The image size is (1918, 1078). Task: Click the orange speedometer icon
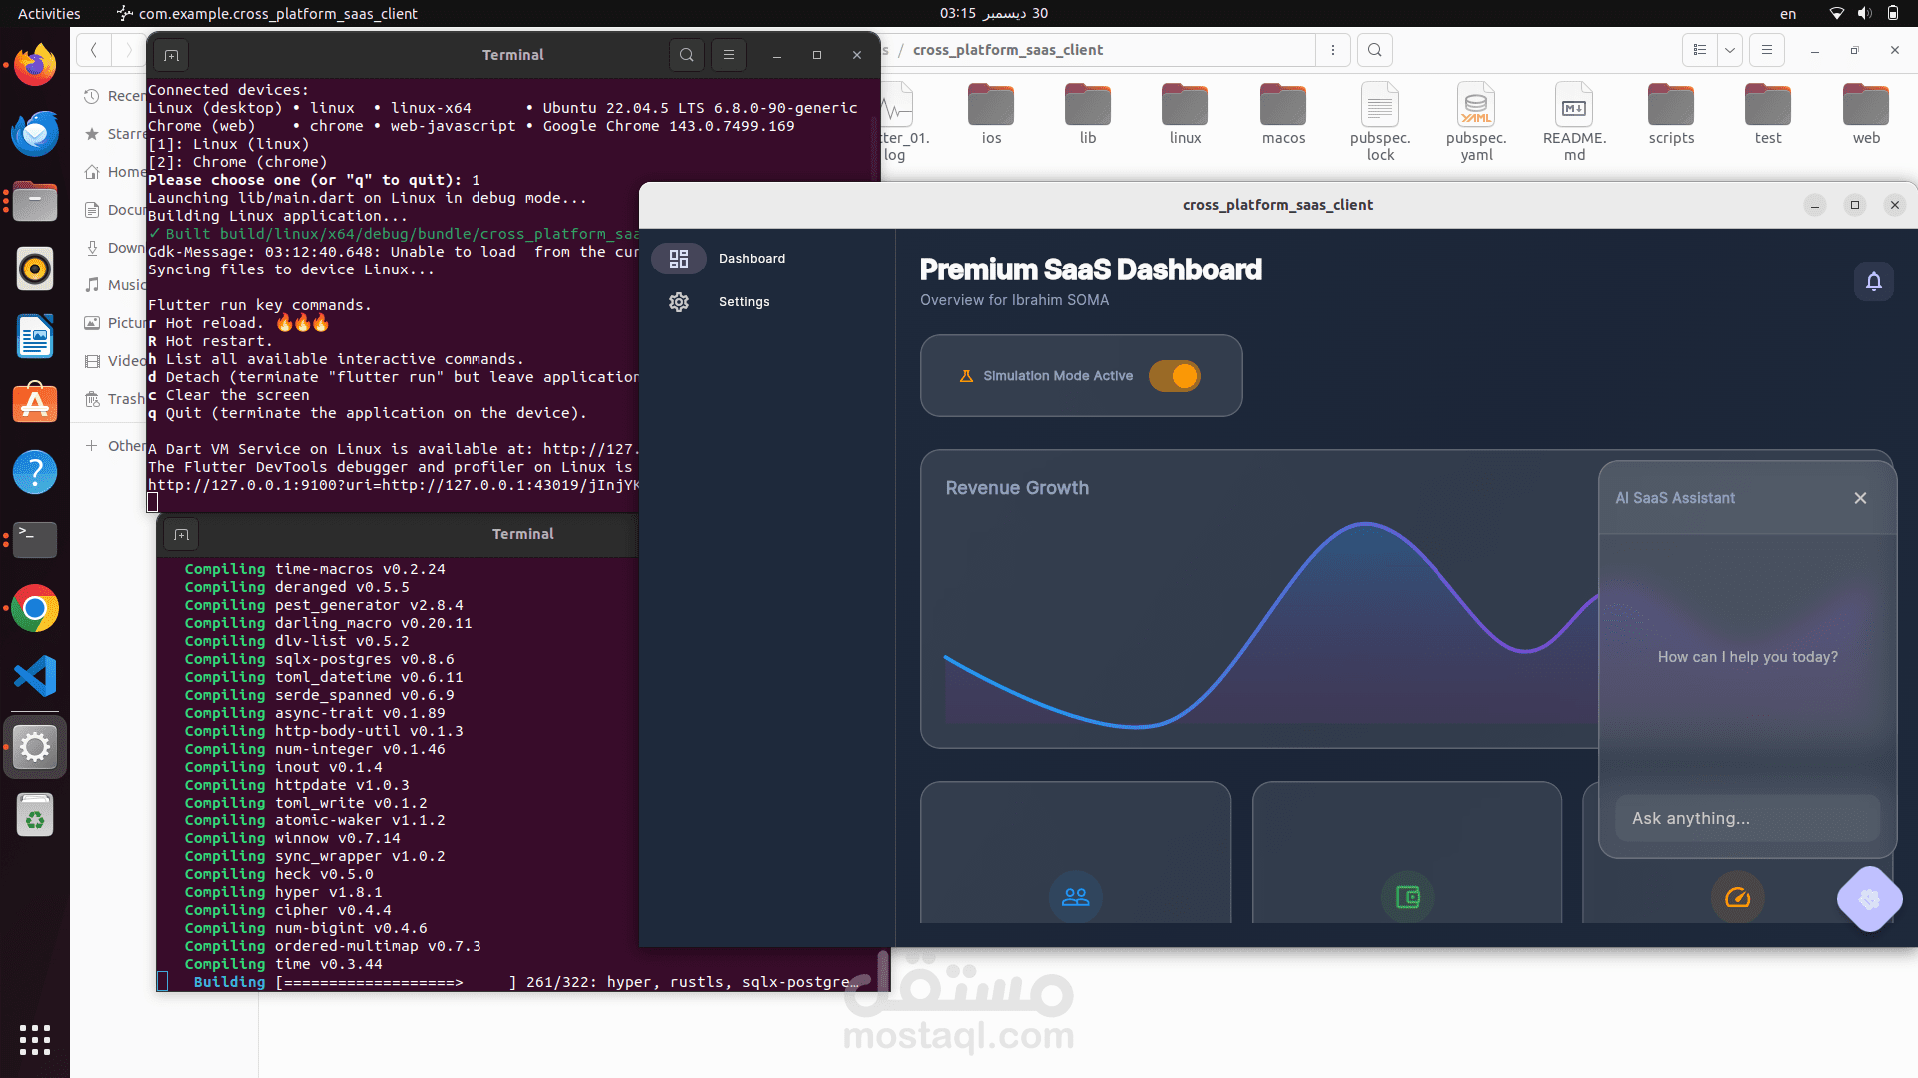(x=1737, y=897)
